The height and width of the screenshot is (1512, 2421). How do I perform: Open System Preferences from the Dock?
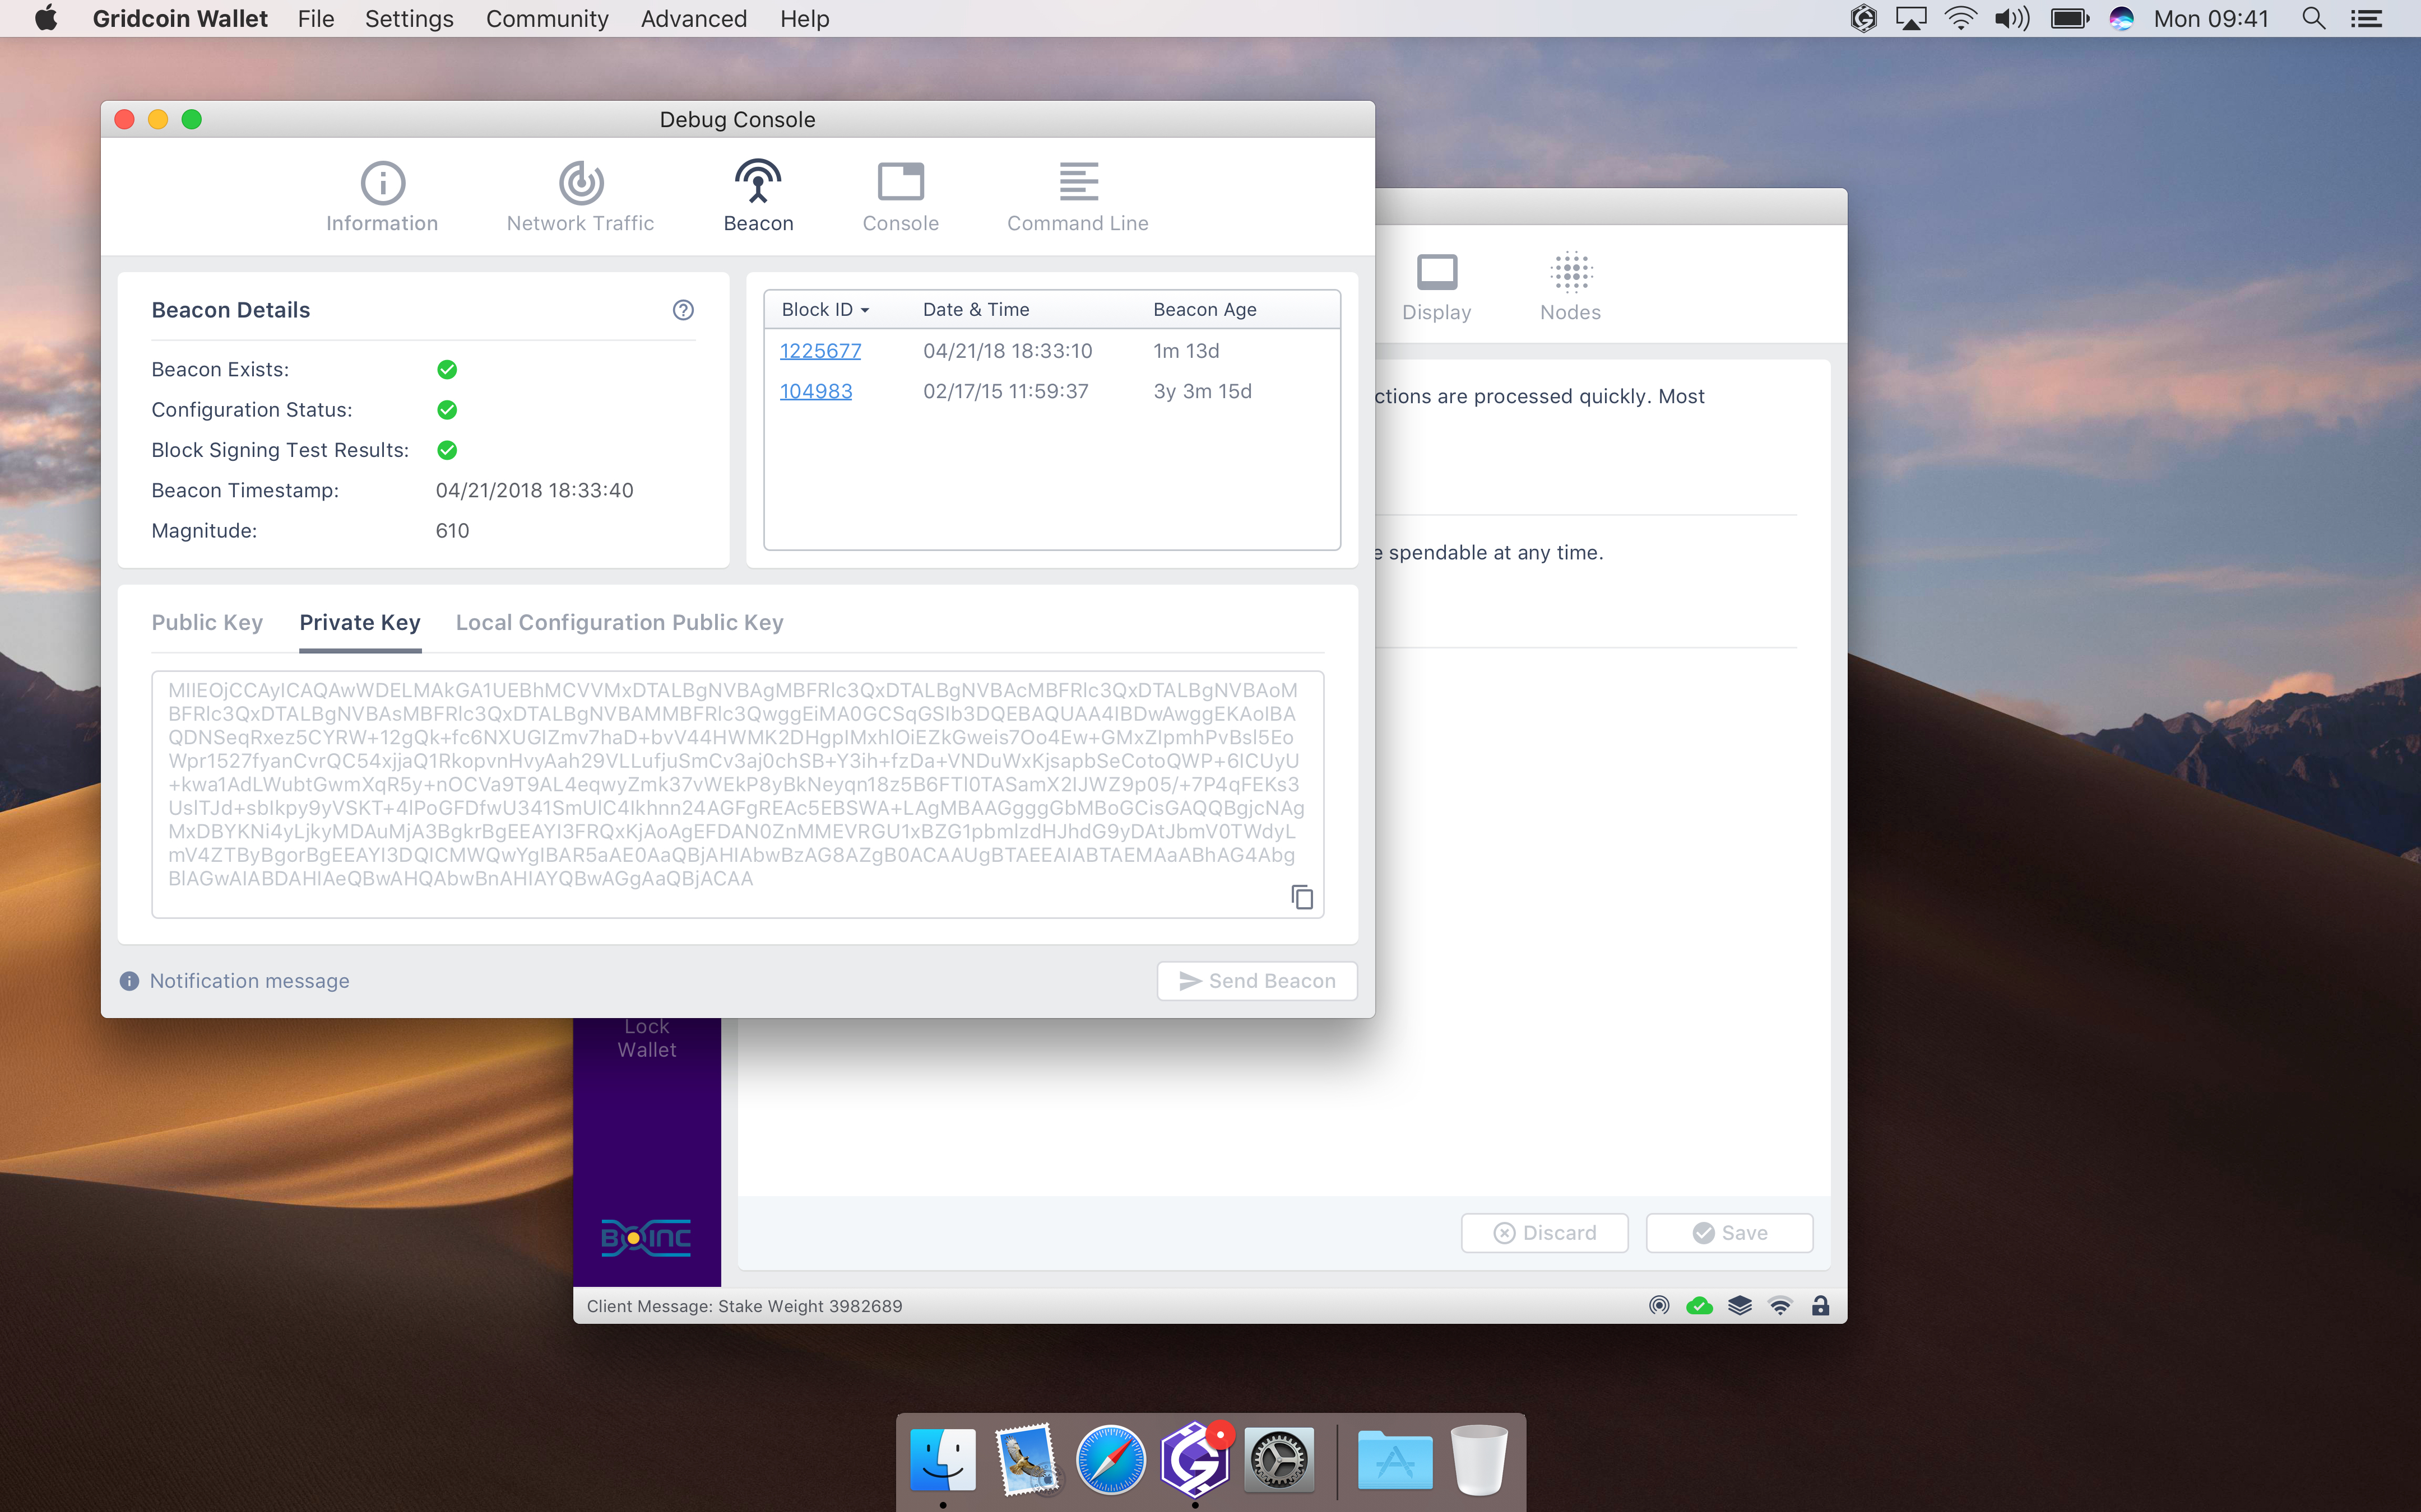1278,1459
